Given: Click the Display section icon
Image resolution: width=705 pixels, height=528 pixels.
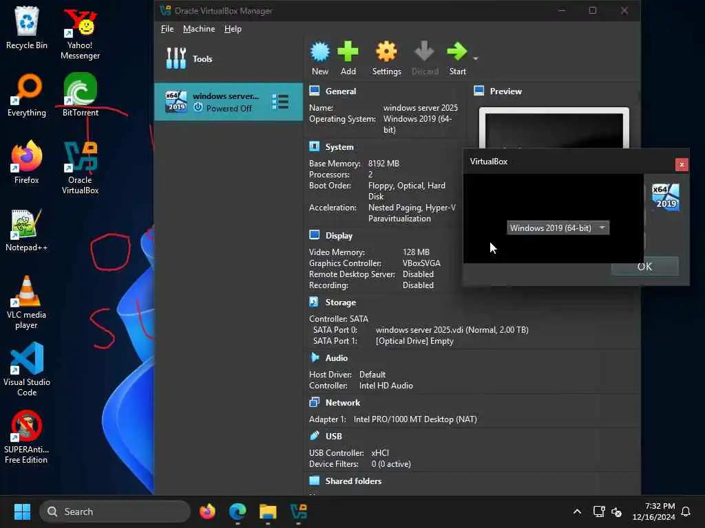Looking at the screenshot, I should coord(314,235).
